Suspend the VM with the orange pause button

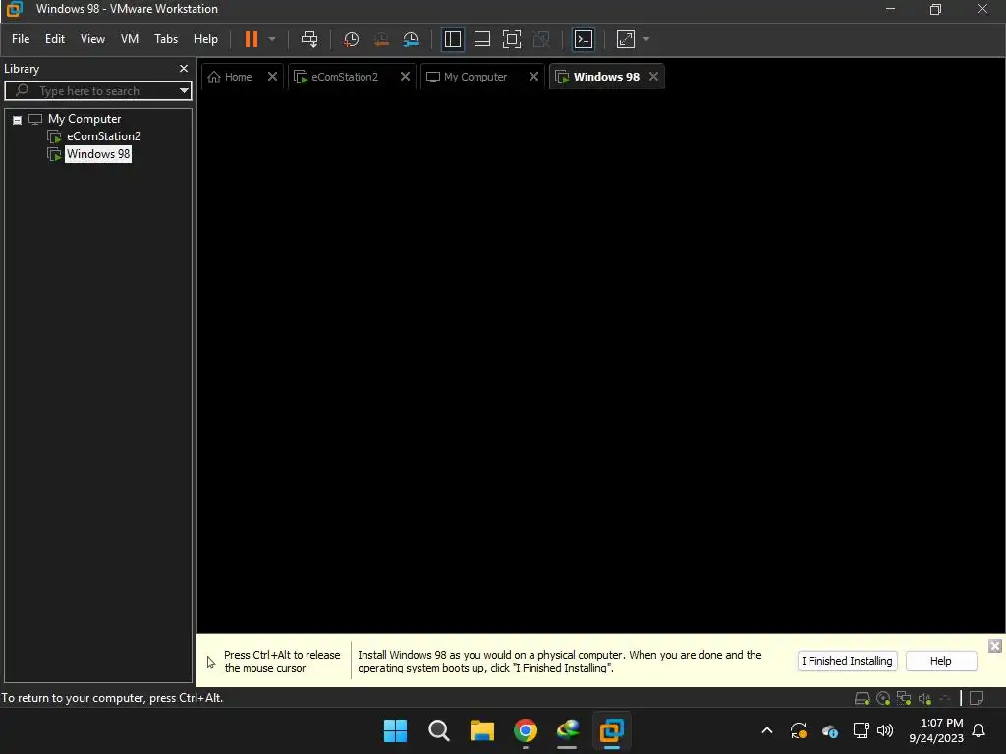251,39
